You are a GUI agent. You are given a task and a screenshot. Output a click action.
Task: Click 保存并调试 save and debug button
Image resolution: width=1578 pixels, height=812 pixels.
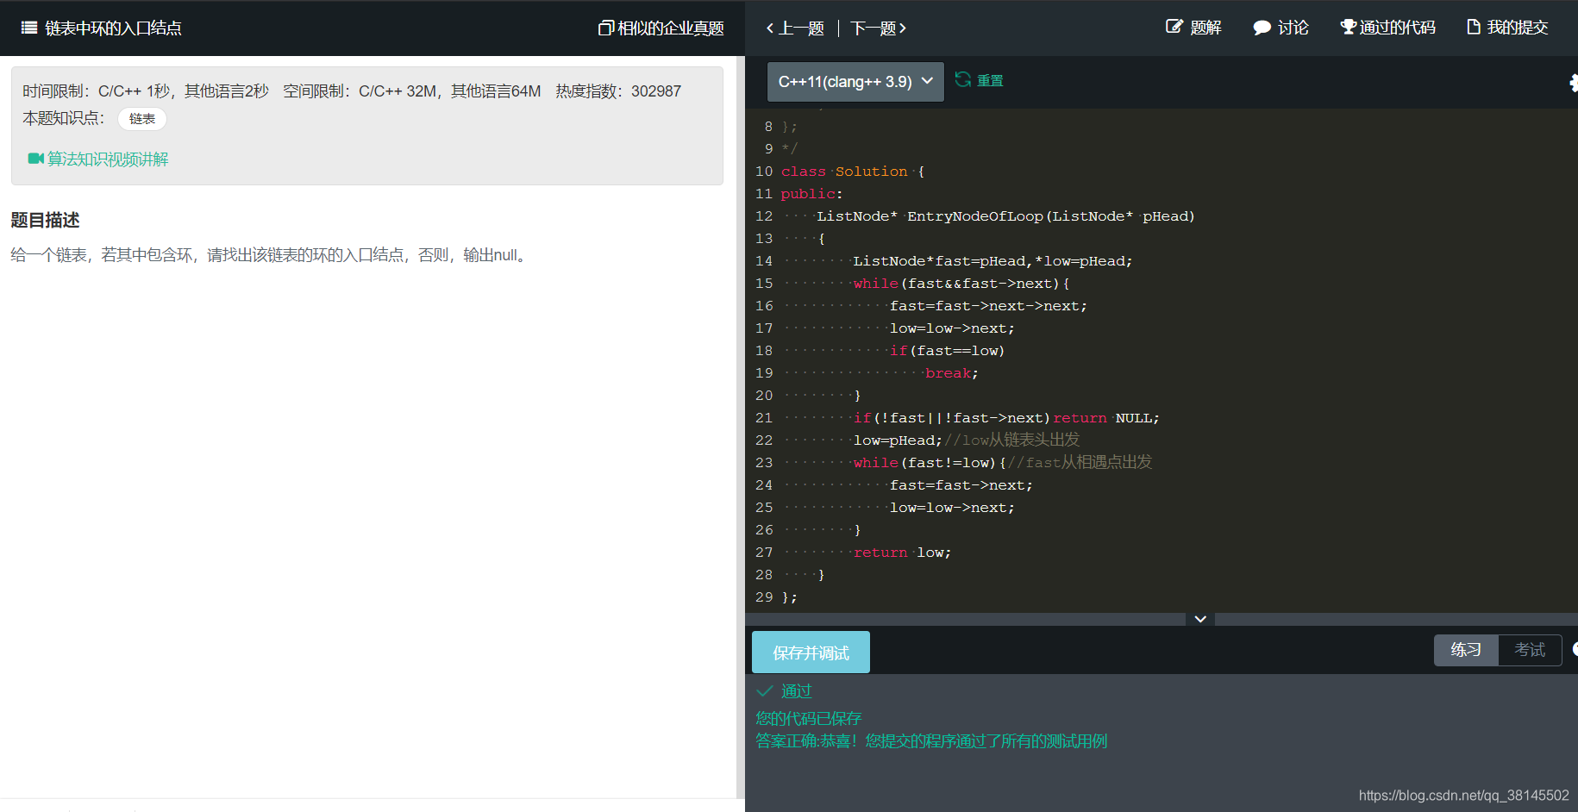811,653
